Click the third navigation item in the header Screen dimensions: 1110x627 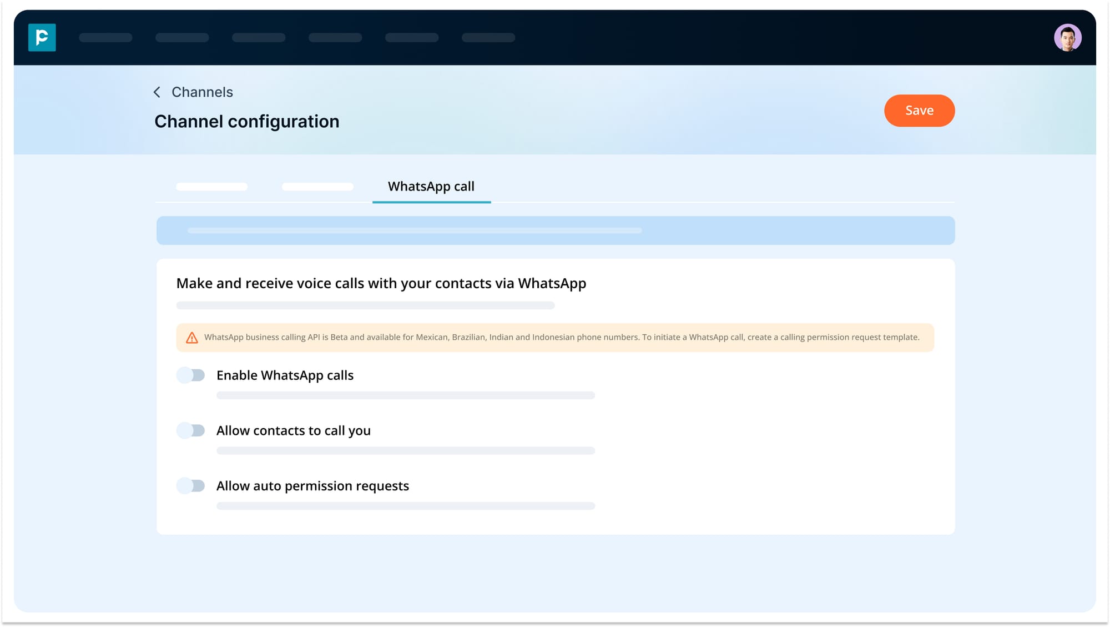coord(259,37)
